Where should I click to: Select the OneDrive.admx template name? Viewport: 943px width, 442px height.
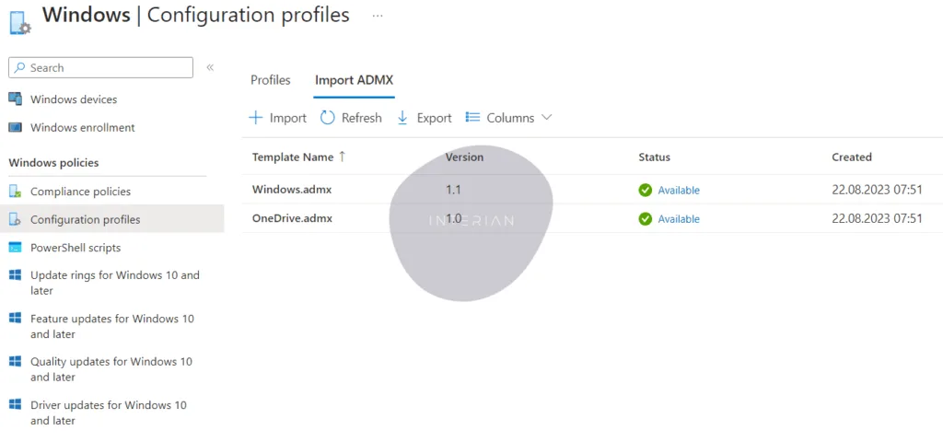(x=292, y=218)
